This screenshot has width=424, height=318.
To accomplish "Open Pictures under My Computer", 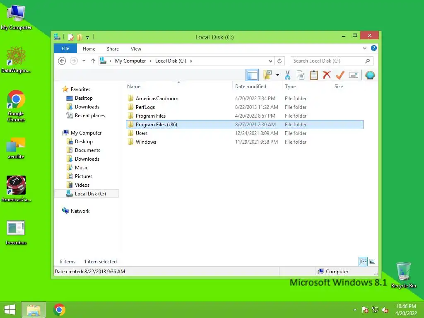I will (x=84, y=176).
